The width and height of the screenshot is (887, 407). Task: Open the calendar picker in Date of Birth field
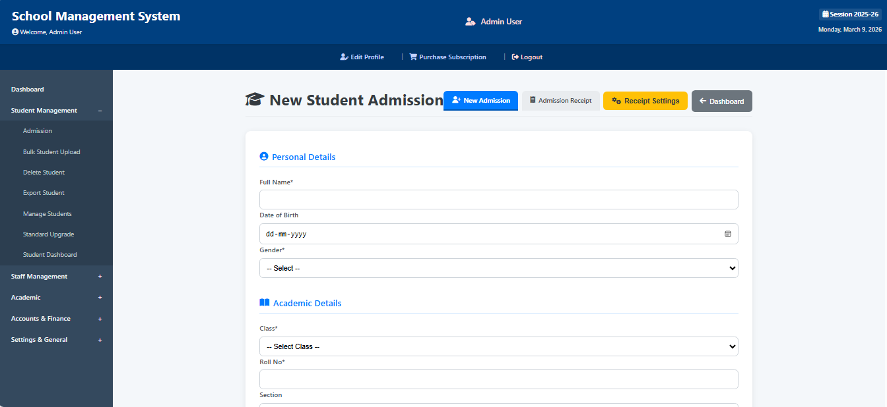point(728,234)
